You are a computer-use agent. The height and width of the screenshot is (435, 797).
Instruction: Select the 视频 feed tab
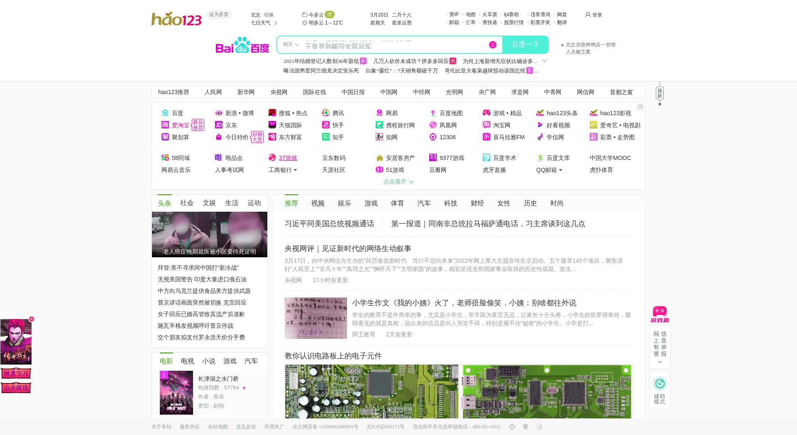318,203
